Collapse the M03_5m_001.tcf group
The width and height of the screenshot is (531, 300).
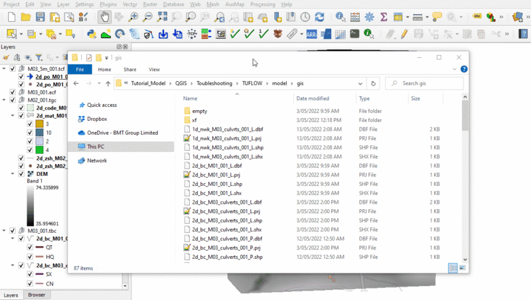5,69
